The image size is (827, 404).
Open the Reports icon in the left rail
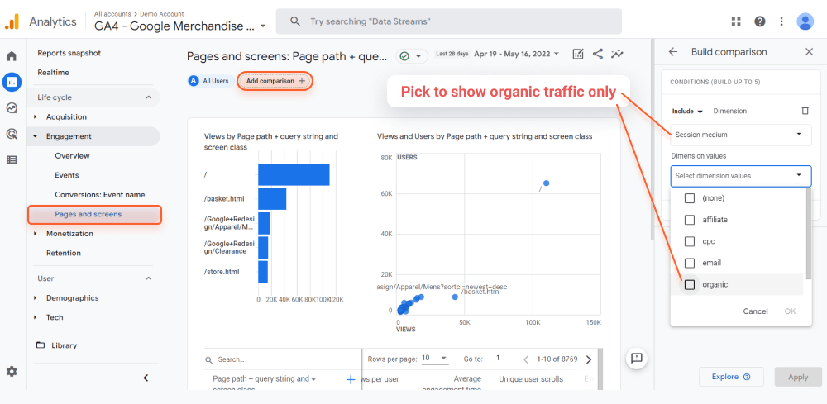click(12, 82)
